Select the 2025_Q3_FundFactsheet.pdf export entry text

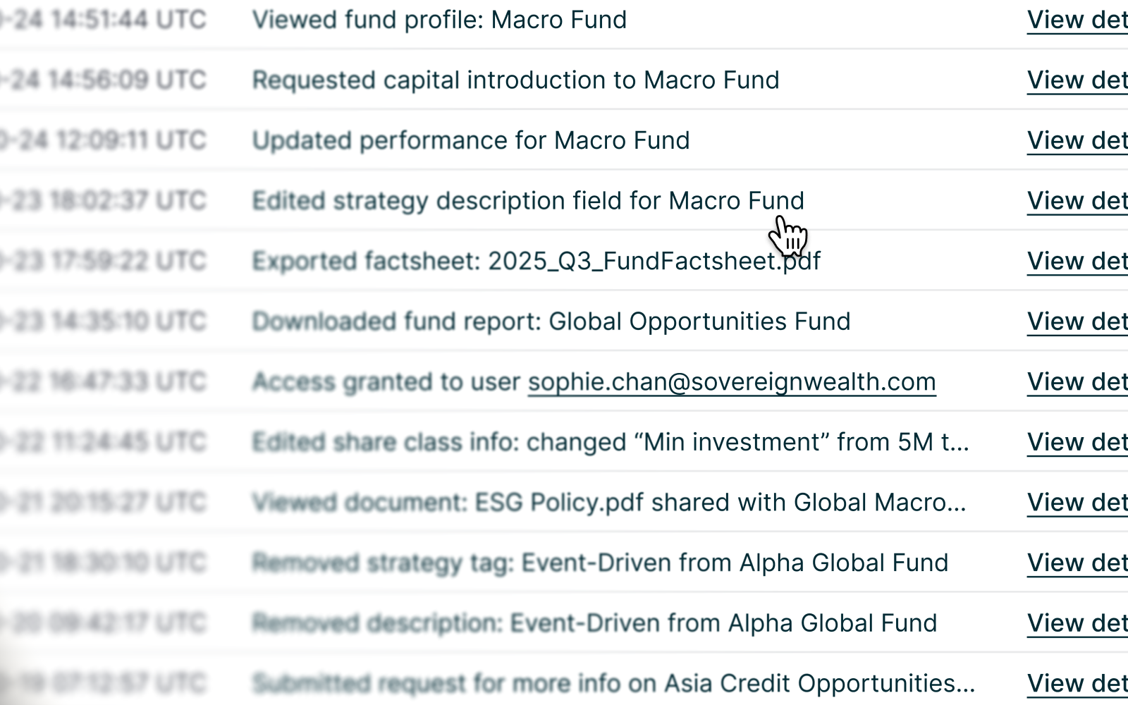pyautogui.click(x=536, y=262)
